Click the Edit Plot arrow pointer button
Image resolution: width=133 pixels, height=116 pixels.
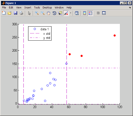pos(29,13)
